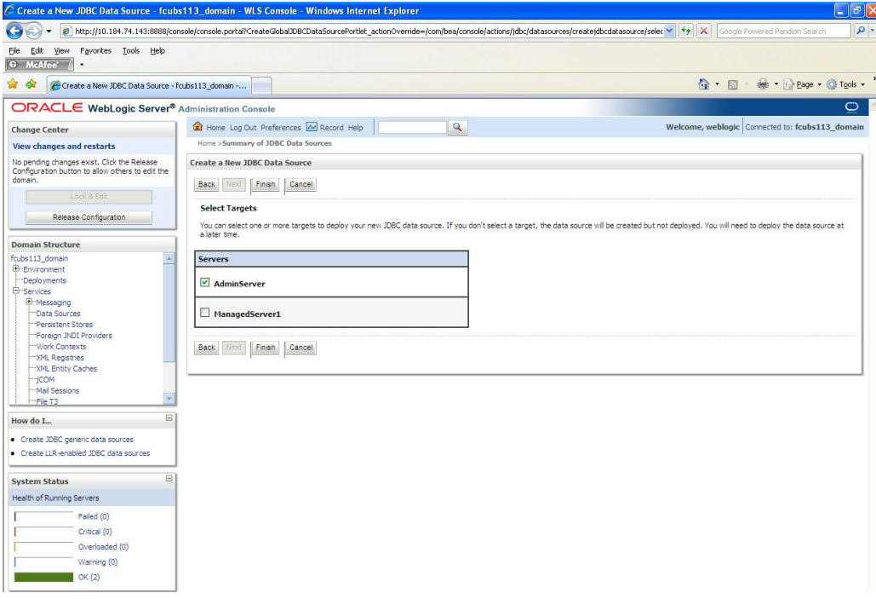Click the Record icon
The image size is (876, 599).
click(x=312, y=127)
